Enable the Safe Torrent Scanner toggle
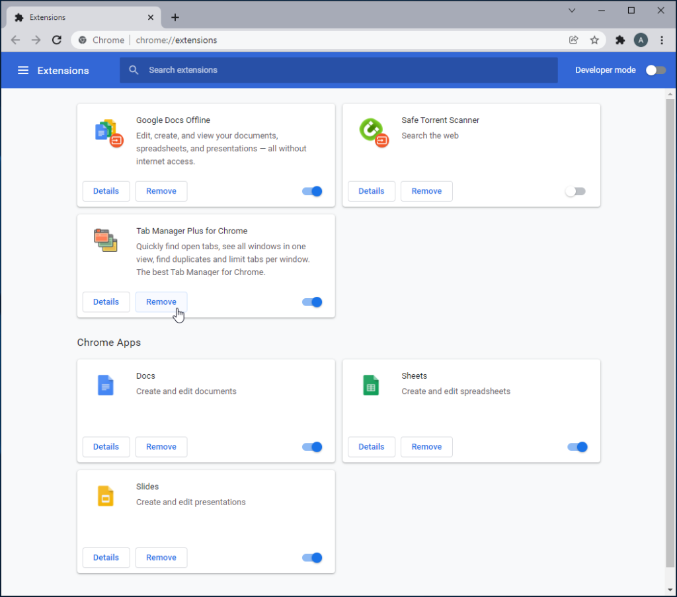677x597 pixels. coord(575,191)
